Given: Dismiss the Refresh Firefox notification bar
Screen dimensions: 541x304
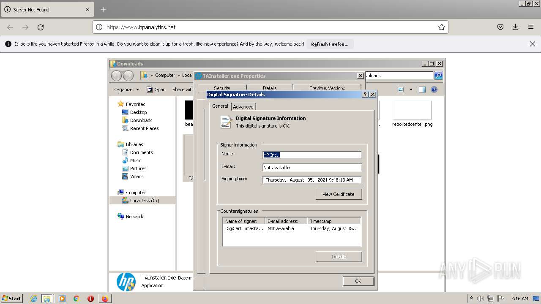Looking at the screenshot, I should tap(533, 44).
